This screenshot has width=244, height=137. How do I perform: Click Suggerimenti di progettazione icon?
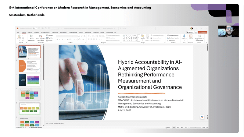coord(199,36)
